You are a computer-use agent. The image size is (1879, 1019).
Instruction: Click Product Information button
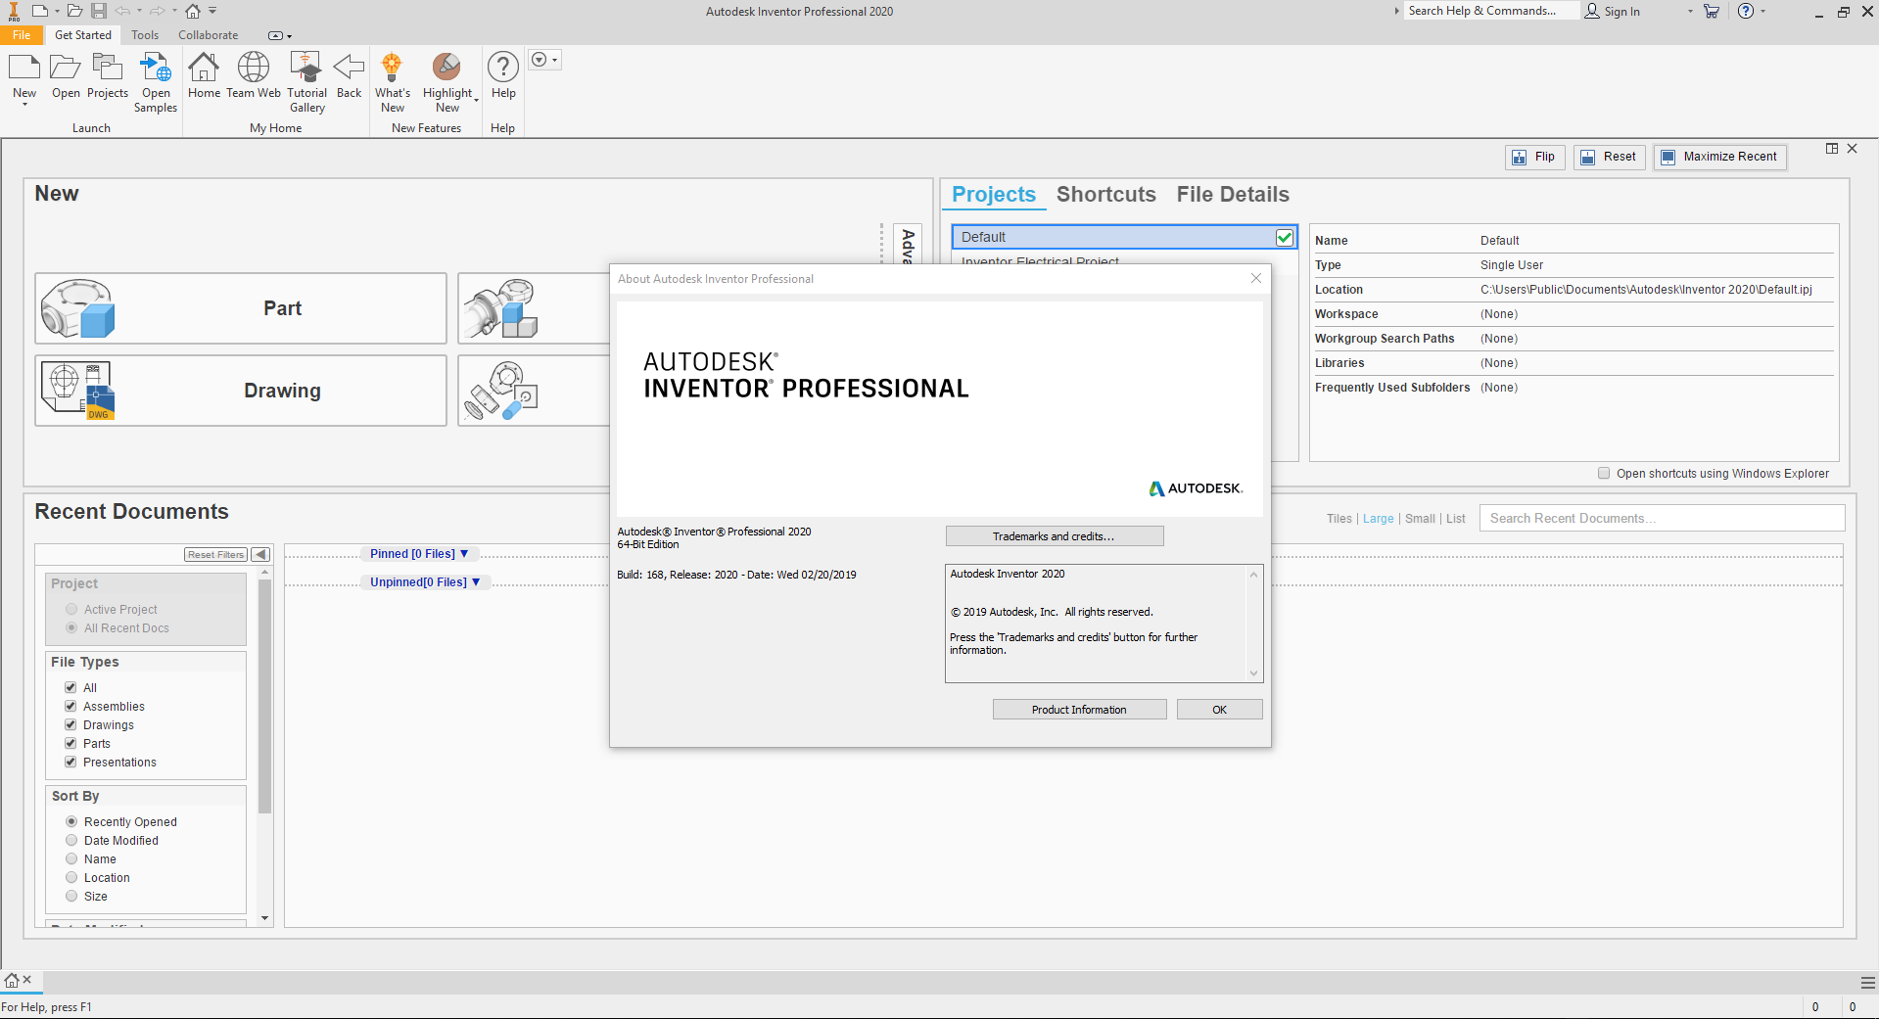(x=1079, y=710)
